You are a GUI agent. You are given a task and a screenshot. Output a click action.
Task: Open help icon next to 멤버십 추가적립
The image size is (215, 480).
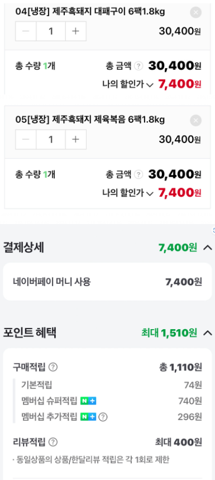(x=103, y=417)
